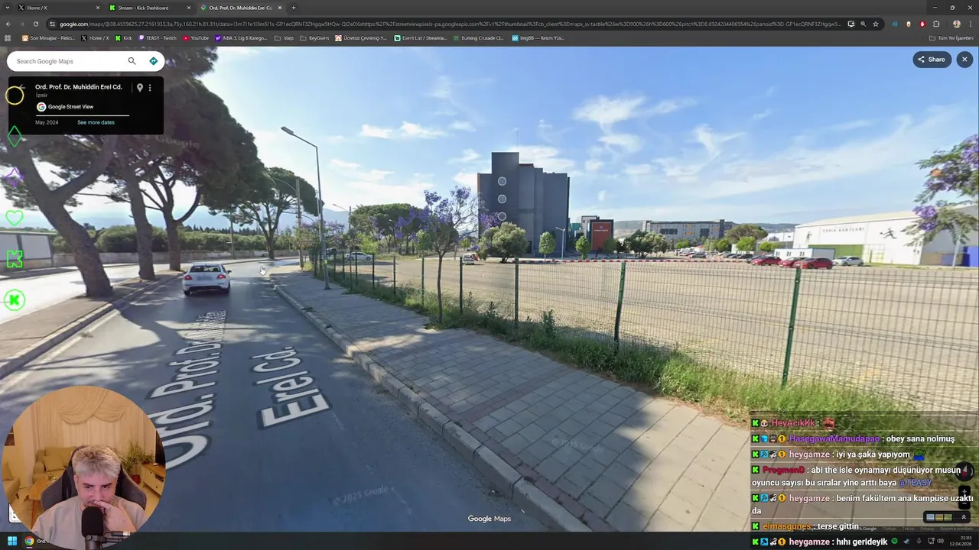Viewport: 979px width, 550px height.
Task: Select the 'Ord. Prof. Dr. Muhiddin Erel Cd.' tab
Action: point(241,8)
